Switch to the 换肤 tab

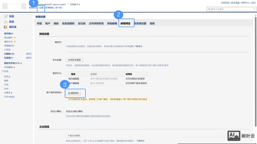56,23
